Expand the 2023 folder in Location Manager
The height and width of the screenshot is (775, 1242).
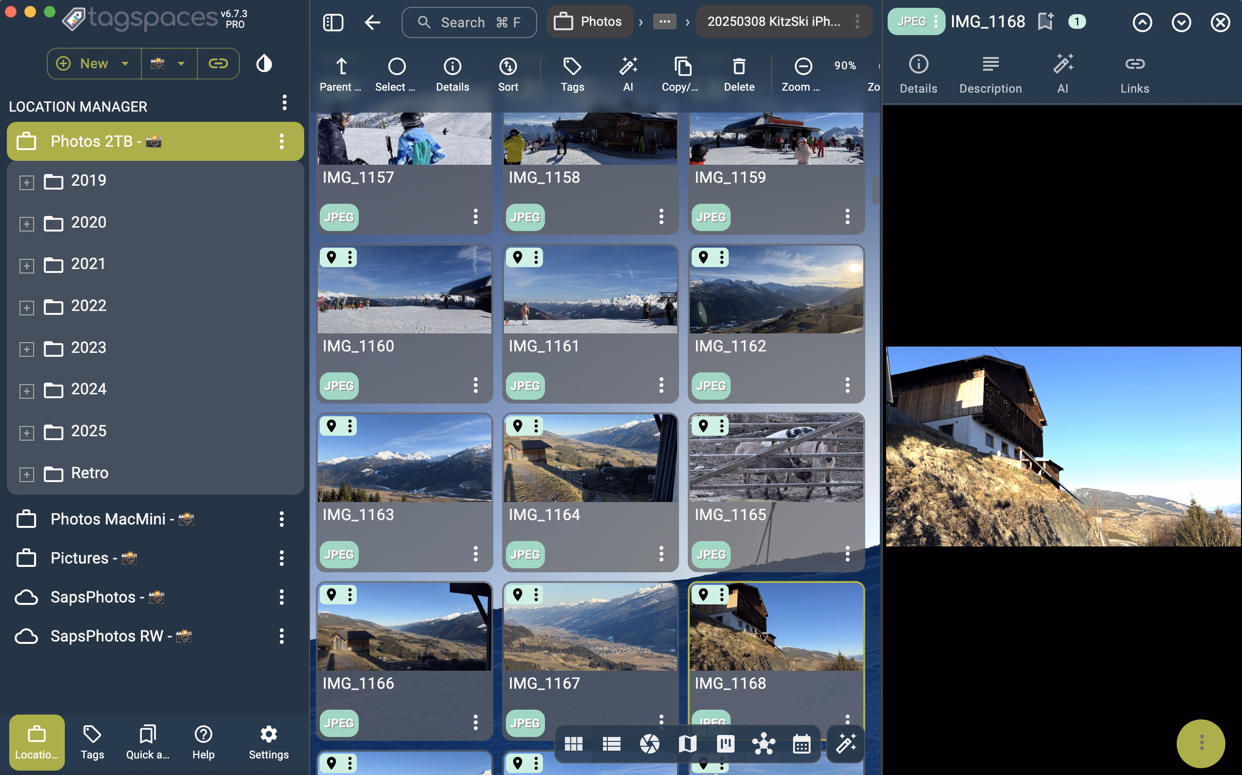click(x=26, y=349)
